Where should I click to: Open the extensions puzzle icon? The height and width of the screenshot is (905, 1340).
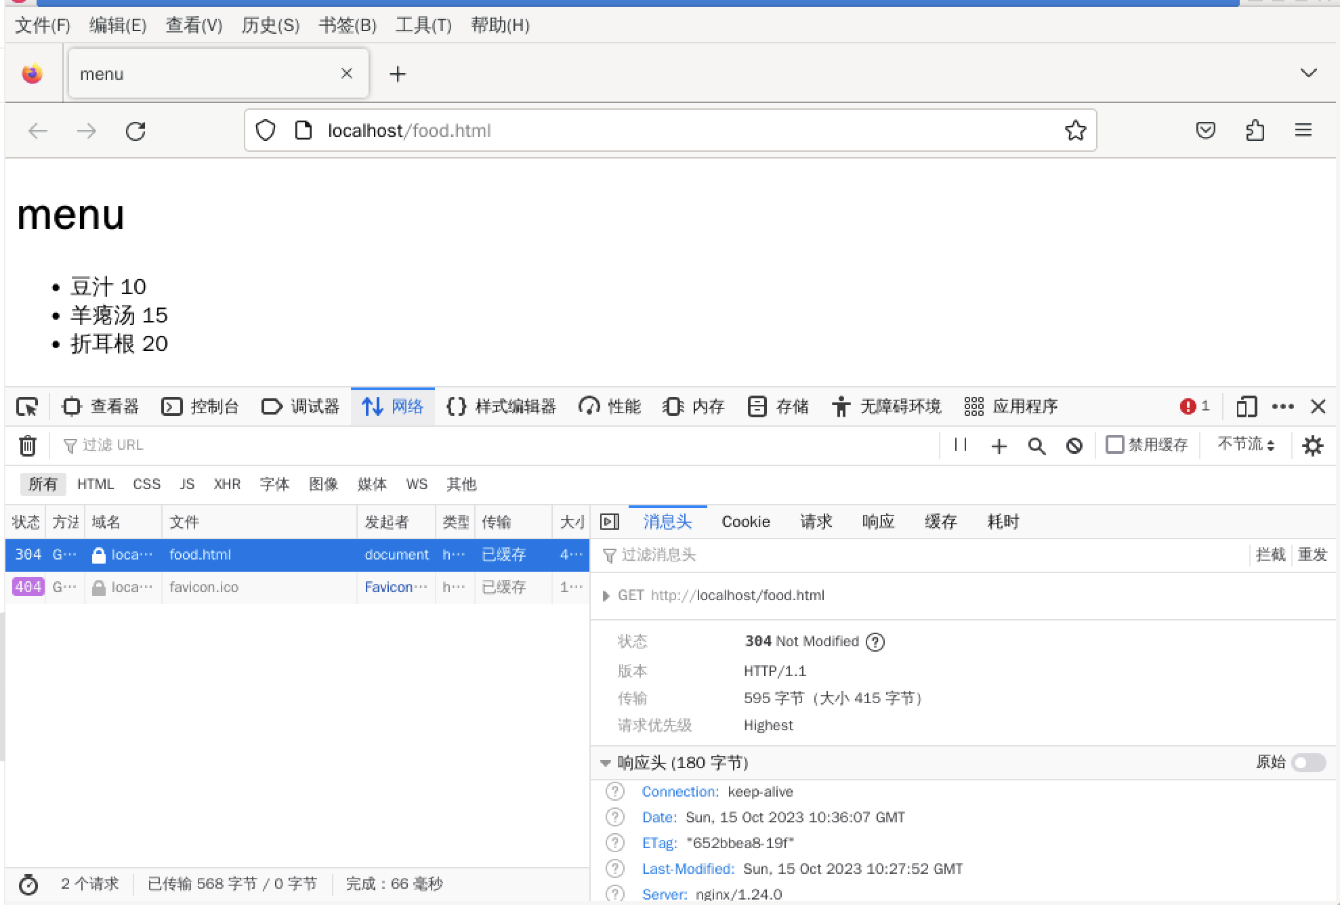(x=1255, y=130)
